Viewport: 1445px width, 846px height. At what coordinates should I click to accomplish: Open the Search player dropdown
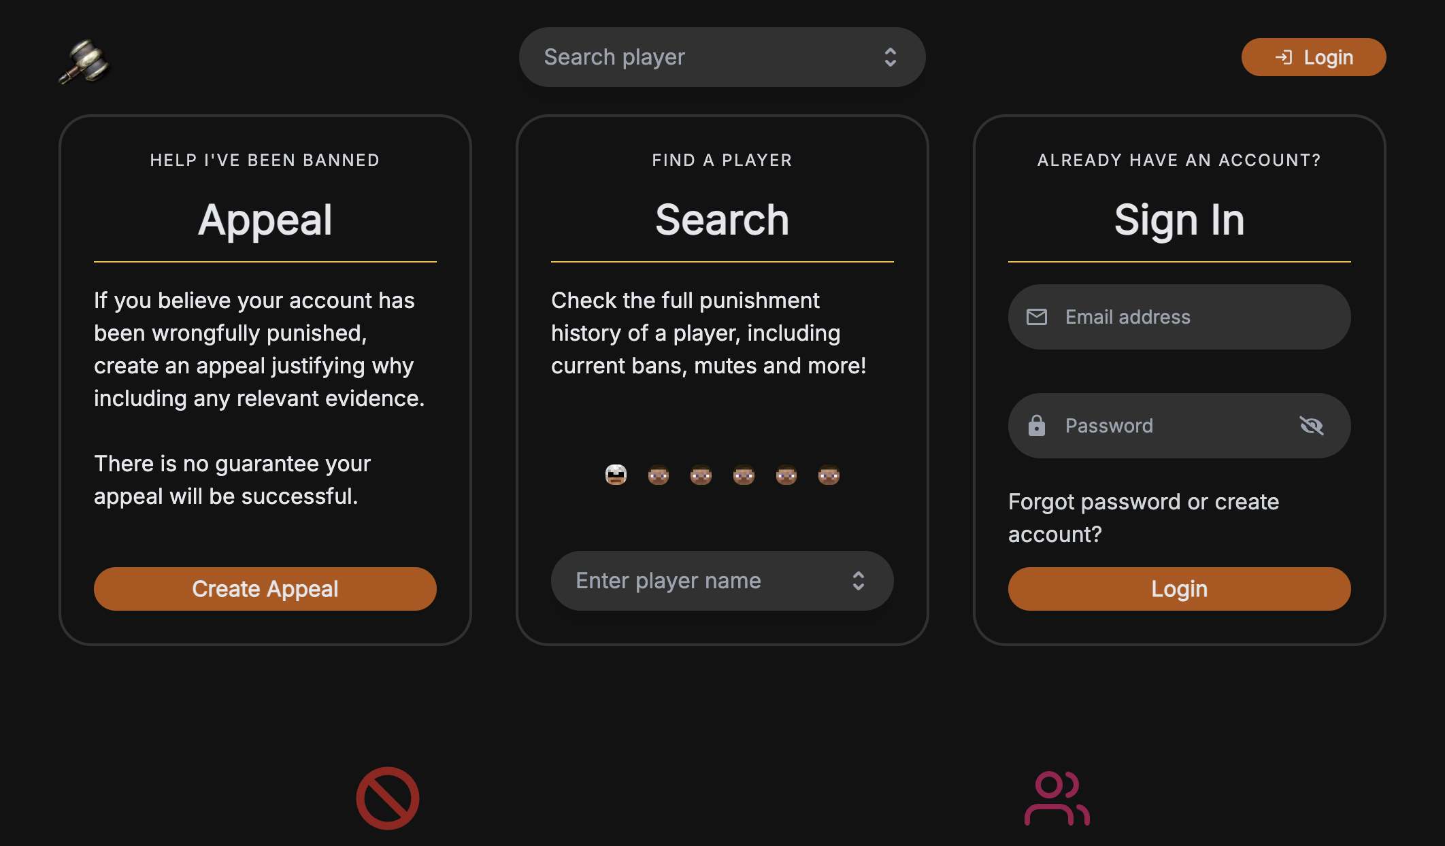pyautogui.click(x=721, y=57)
